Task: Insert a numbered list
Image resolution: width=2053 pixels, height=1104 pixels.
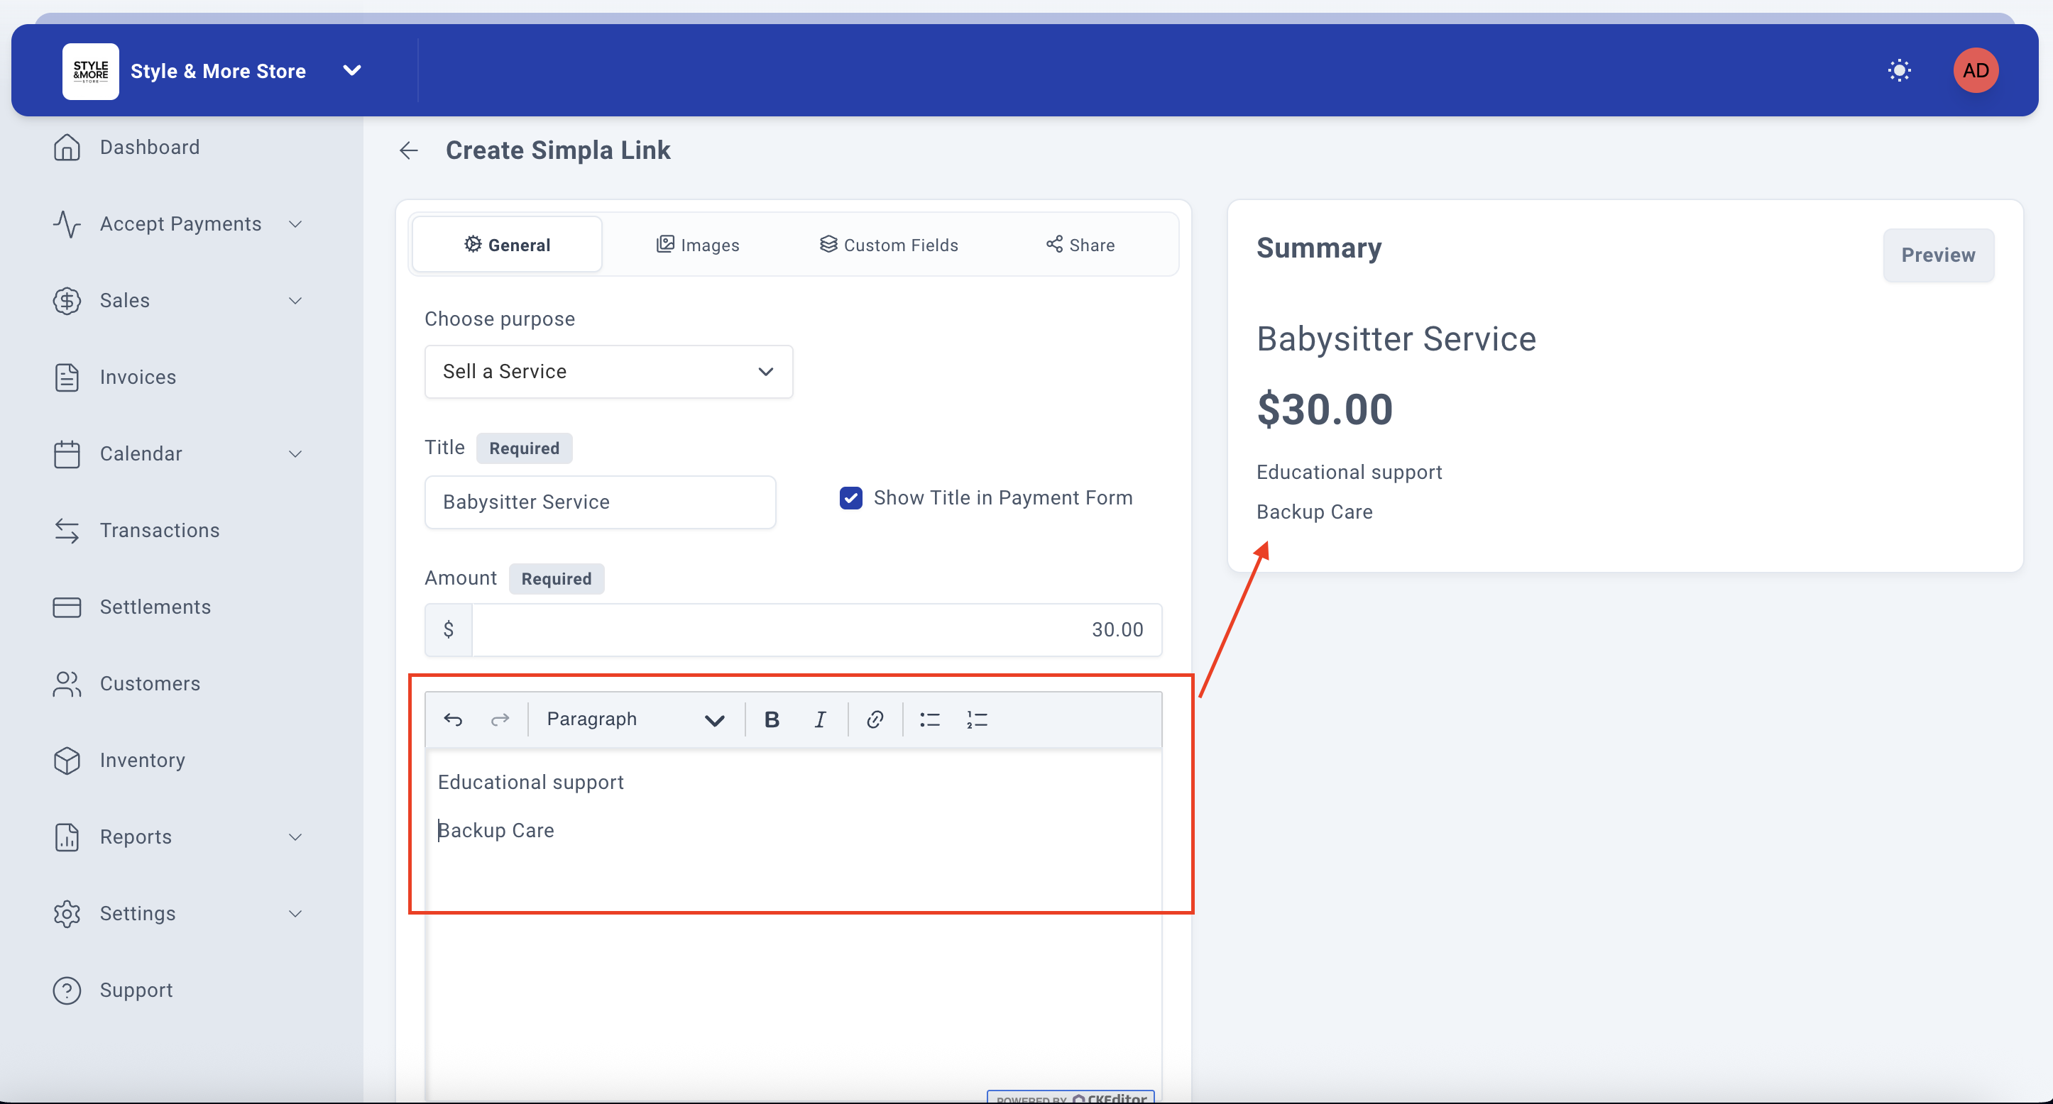Action: pos(976,719)
